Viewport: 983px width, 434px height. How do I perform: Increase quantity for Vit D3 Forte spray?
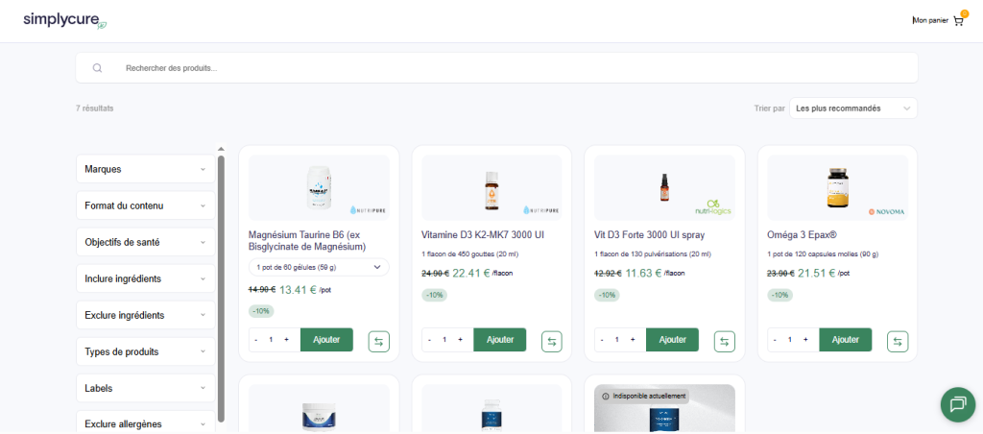(x=632, y=340)
